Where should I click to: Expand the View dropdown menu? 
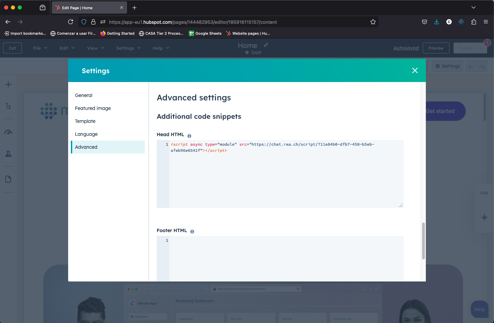tap(95, 48)
